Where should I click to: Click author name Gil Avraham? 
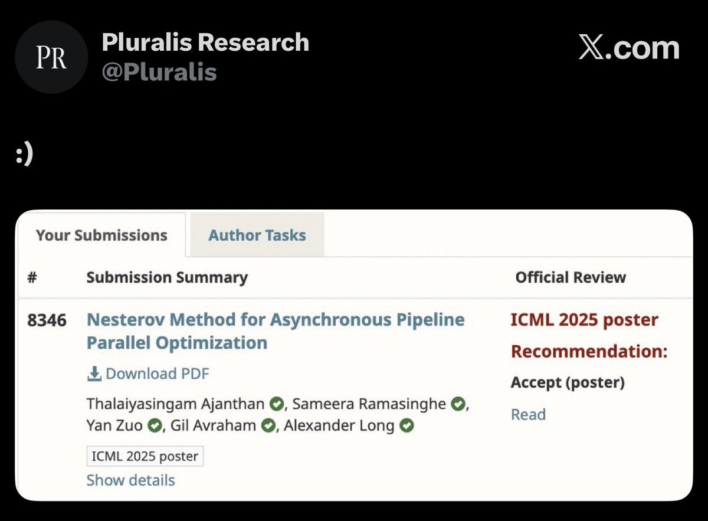click(214, 425)
